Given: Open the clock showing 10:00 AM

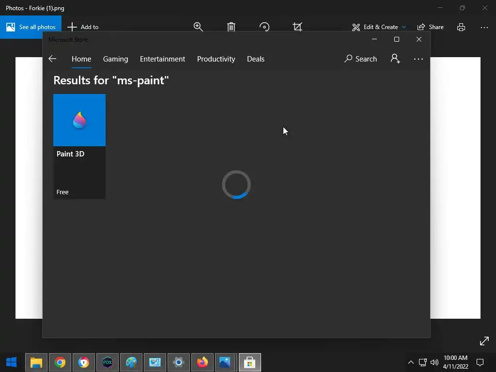Looking at the screenshot, I should coord(455,362).
